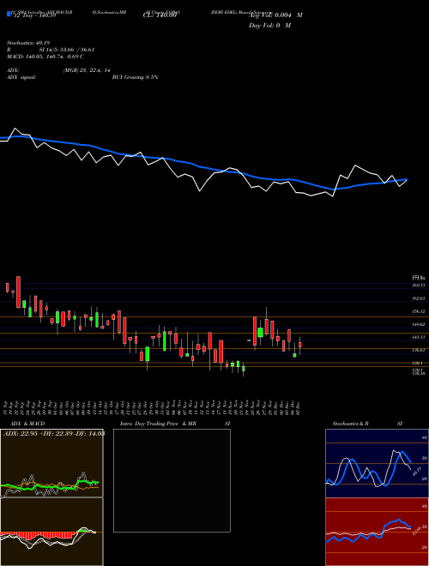Click the rightmost red candlestick
Screen dimensions: 429x566
tap(299, 345)
